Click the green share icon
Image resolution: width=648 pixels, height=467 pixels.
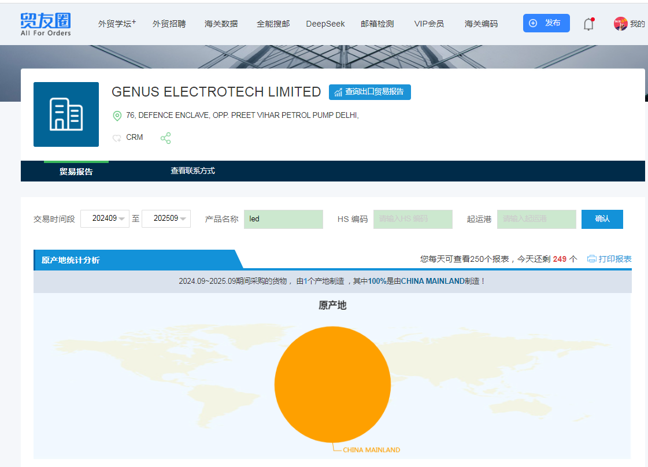click(x=166, y=138)
